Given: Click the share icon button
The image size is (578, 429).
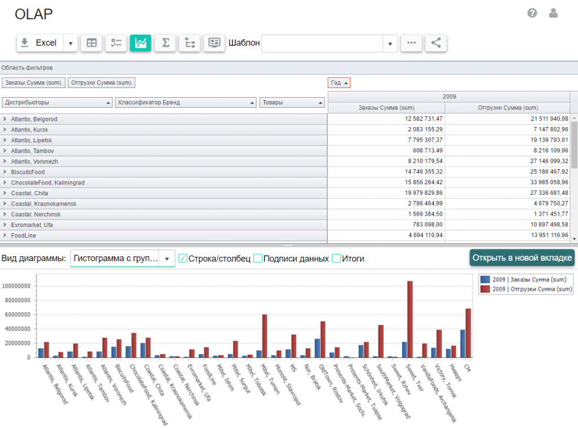Looking at the screenshot, I should pyautogui.click(x=436, y=43).
